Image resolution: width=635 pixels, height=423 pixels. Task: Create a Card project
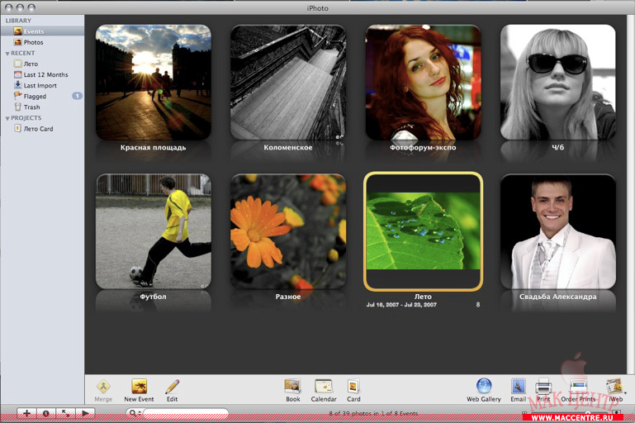[x=353, y=391]
